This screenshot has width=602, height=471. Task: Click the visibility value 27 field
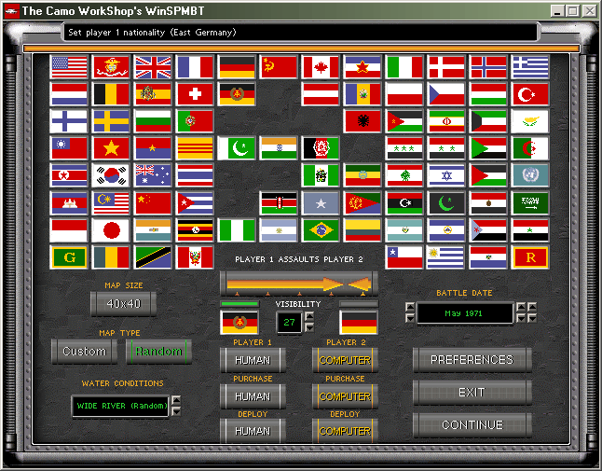(289, 322)
